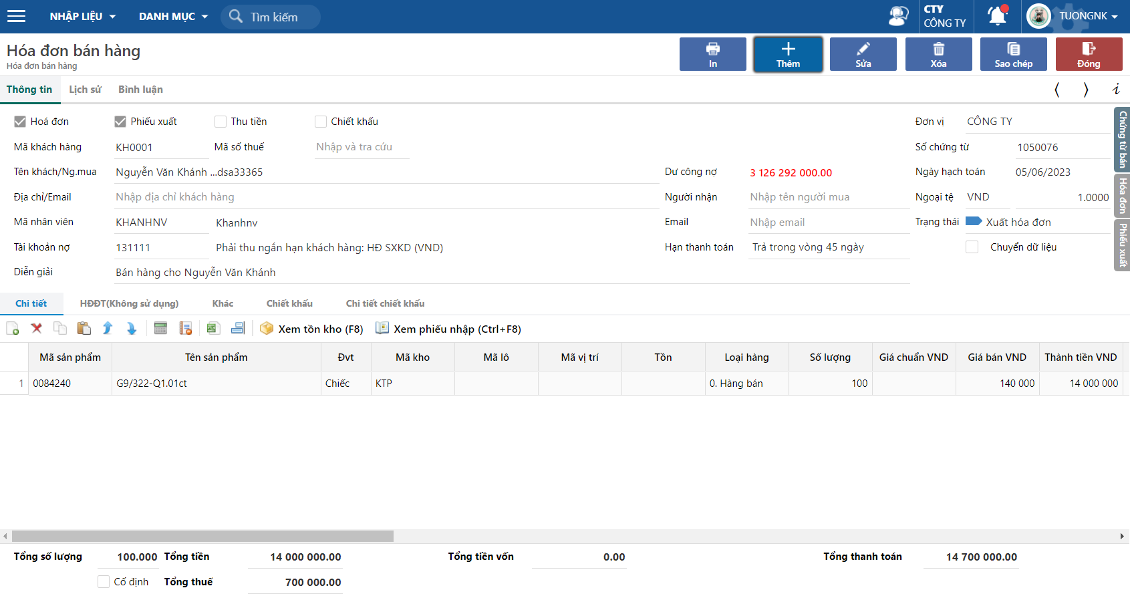Switch to the Lịch sử tab

tap(85, 90)
